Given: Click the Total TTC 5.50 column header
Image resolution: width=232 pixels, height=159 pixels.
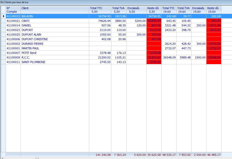Looking at the screenshot, I should [x=100, y=10].
